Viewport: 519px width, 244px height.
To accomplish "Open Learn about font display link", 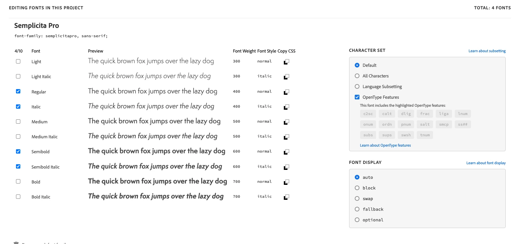I will (x=486, y=163).
